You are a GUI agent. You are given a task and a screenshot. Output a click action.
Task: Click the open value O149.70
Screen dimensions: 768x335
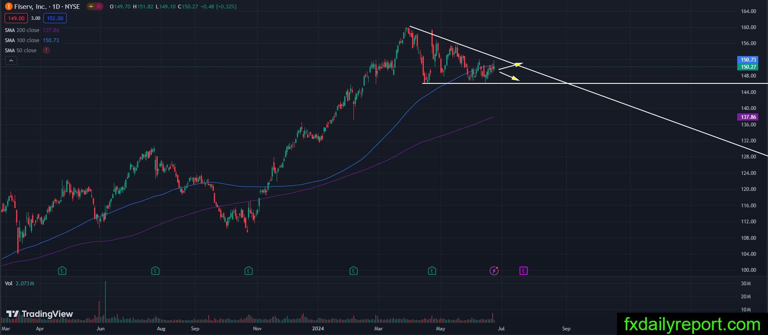tap(120, 7)
